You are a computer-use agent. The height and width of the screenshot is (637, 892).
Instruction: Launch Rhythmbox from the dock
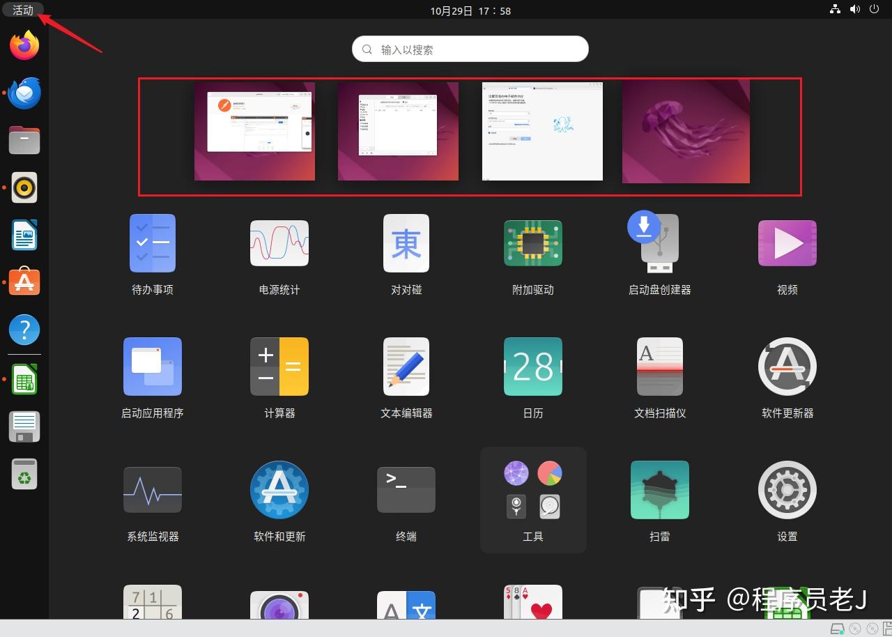(24, 187)
